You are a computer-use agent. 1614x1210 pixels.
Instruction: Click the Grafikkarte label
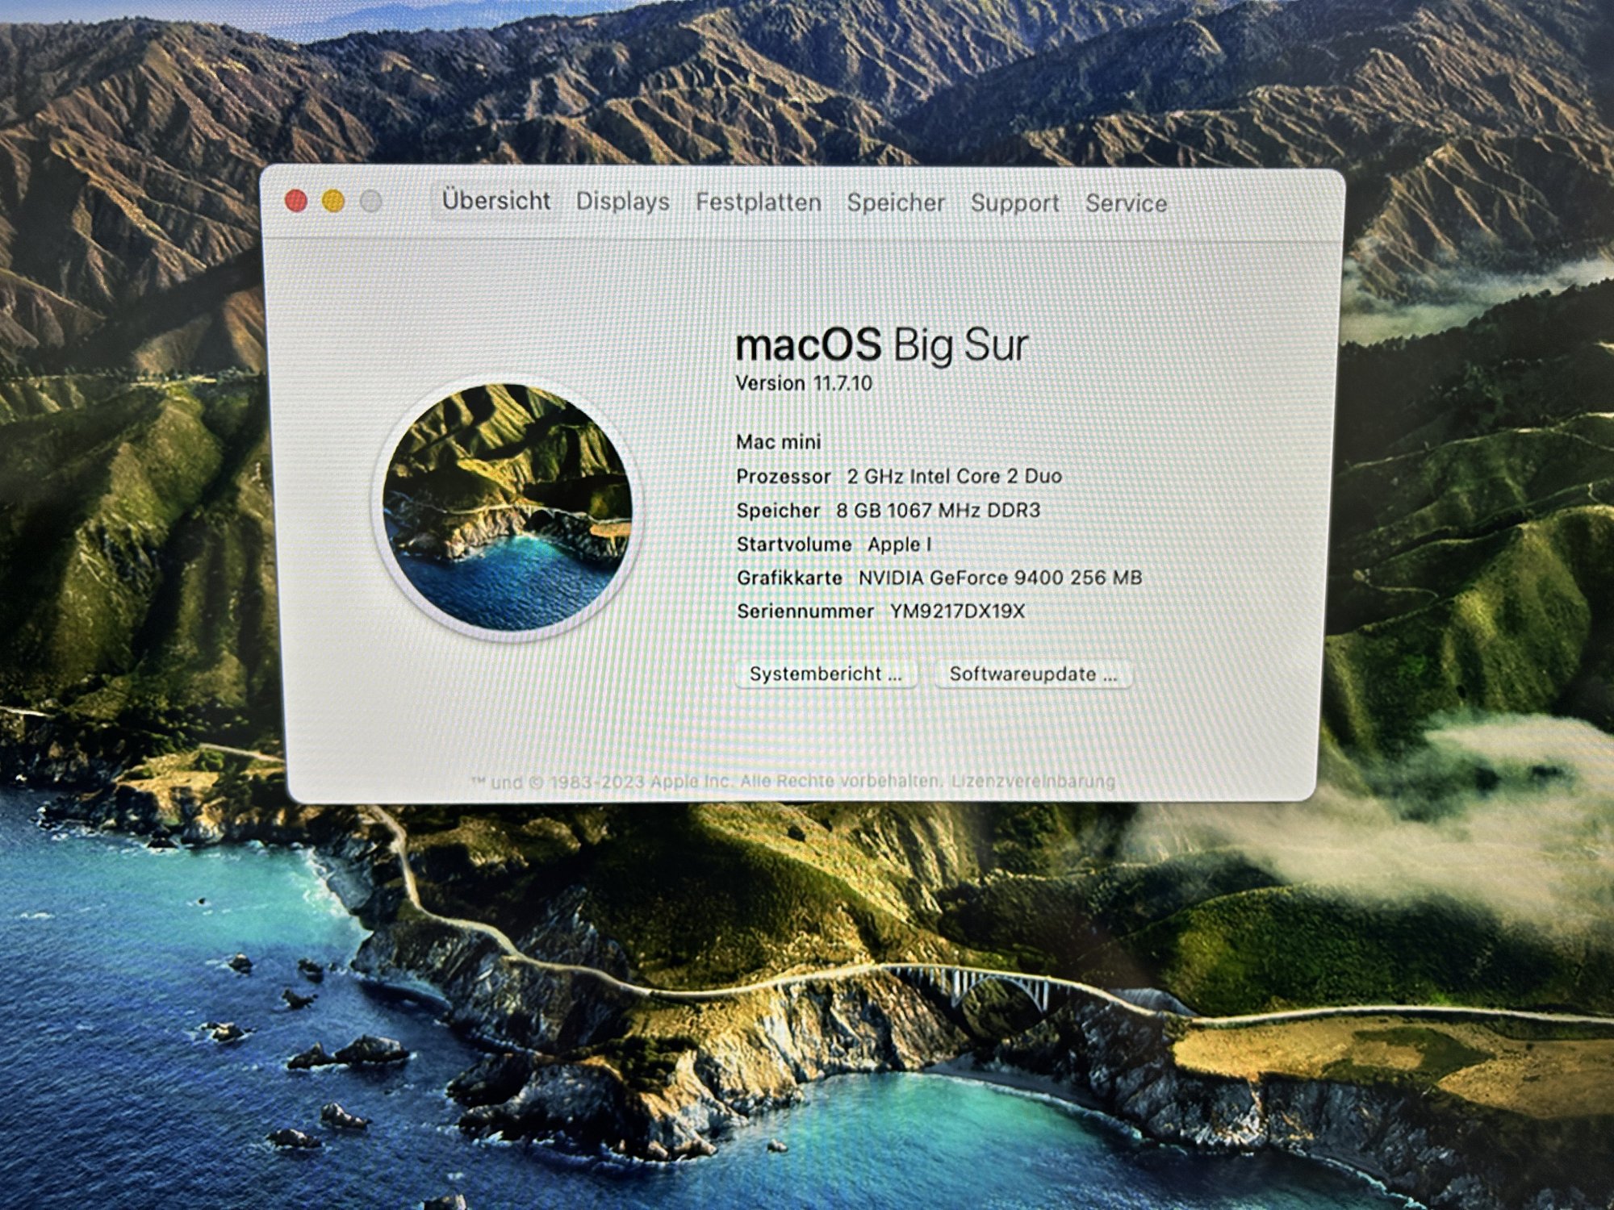pyautogui.click(x=789, y=578)
